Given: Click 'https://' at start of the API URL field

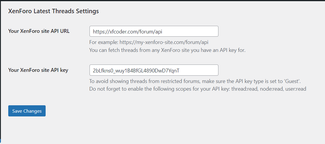Looking at the screenshot, I should [x=99, y=31].
